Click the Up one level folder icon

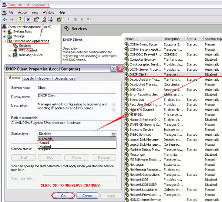click(21, 19)
